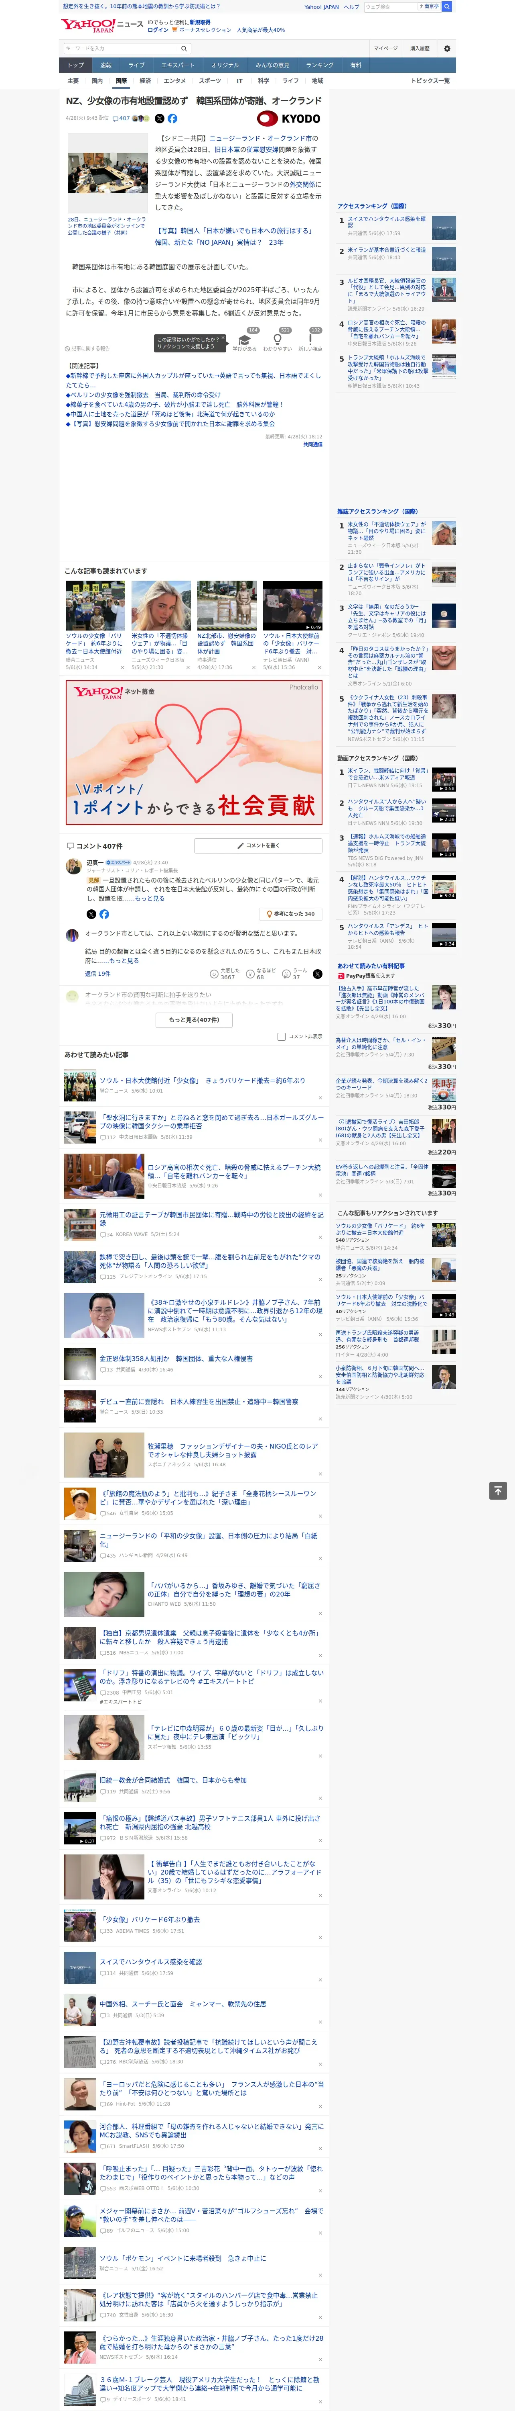This screenshot has width=515, height=2411.
Task: Open settings via the gear icon
Action: click(x=447, y=48)
